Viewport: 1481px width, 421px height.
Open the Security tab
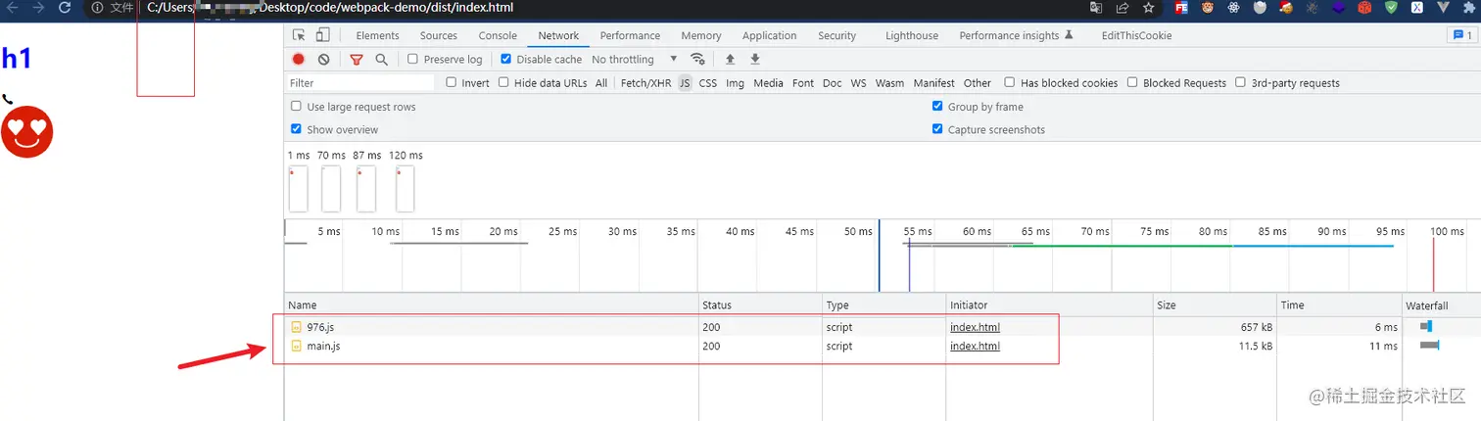coord(836,36)
